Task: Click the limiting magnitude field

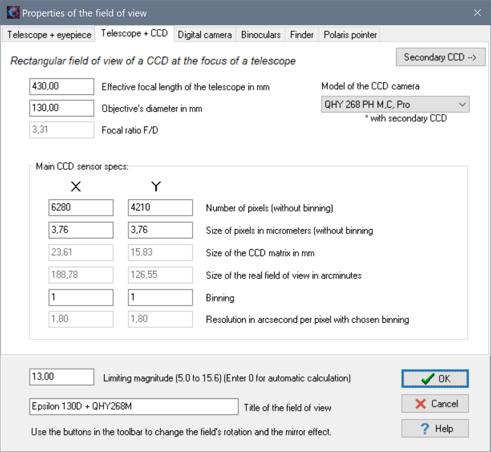Action: point(61,377)
